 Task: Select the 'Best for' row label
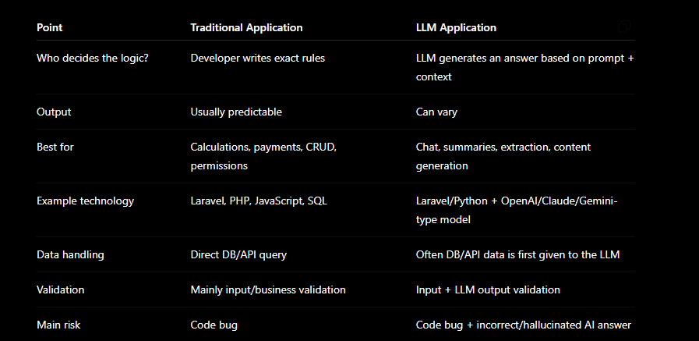(55, 147)
